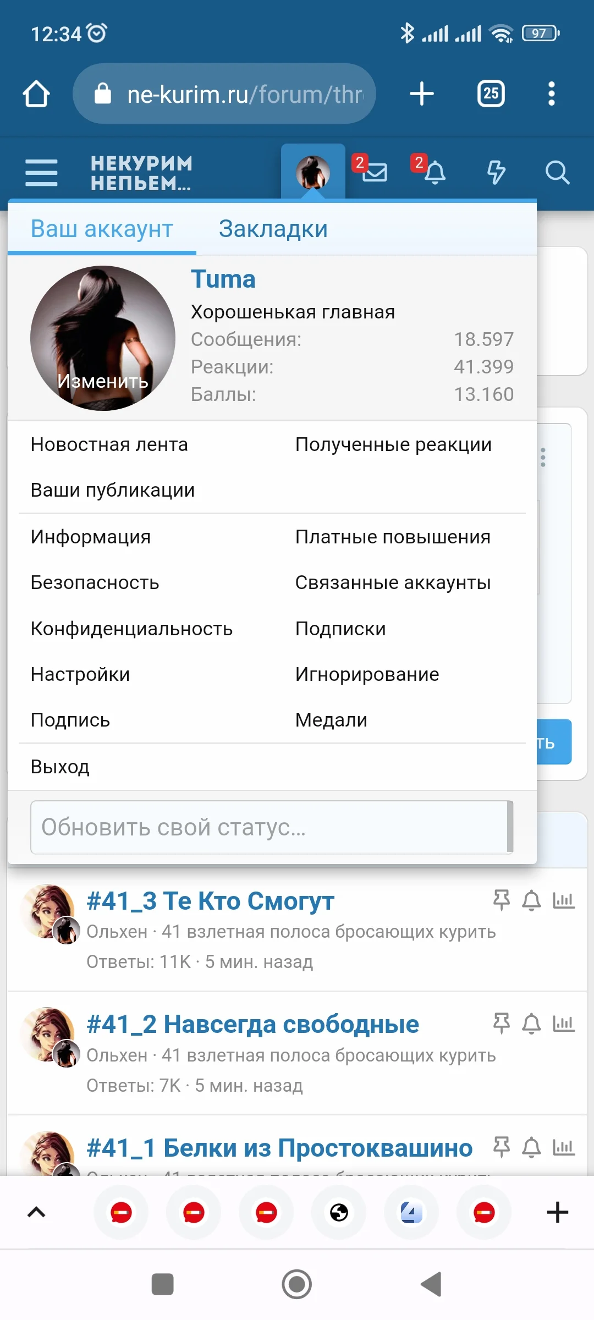Open Полученные реакции menu item
Viewport: 594px width, 1320px height.
coord(393,444)
